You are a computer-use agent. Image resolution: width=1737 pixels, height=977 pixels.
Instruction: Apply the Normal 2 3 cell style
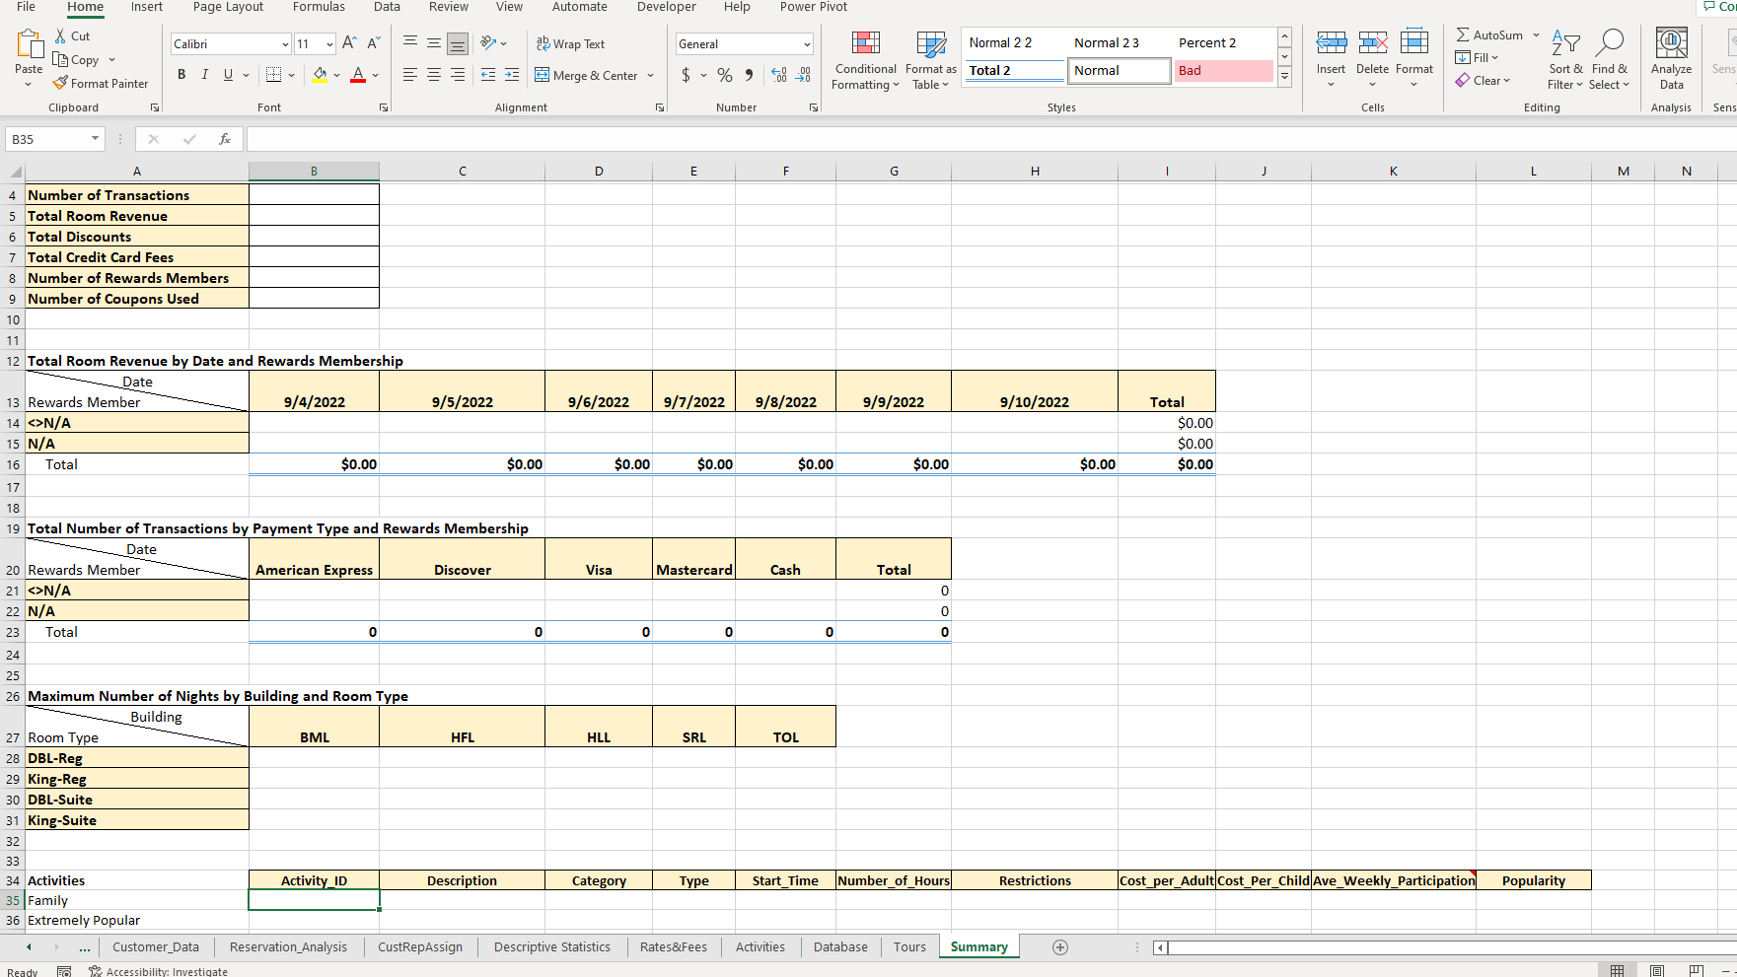tap(1119, 42)
